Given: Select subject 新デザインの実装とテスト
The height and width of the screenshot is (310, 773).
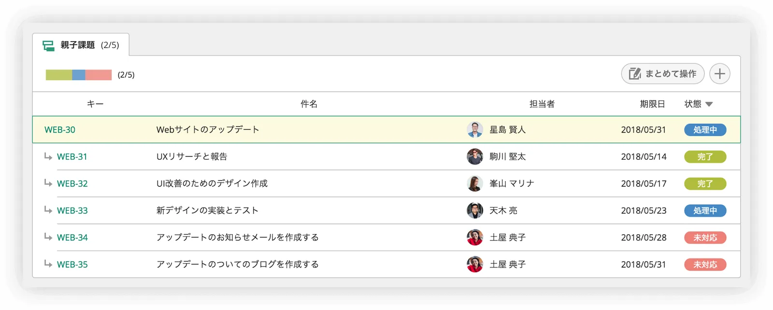Looking at the screenshot, I should [x=207, y=211].
